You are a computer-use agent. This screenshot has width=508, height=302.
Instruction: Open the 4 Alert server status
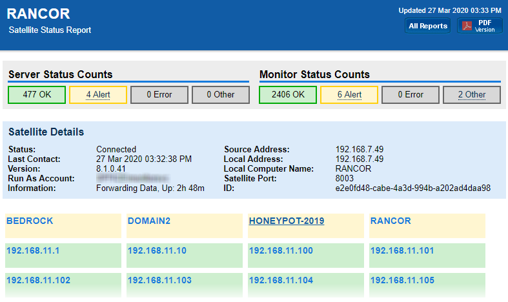[x=98, y=95]
